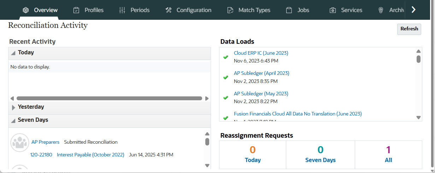Click the Match Types icon
The image size is (435, 173).
pos(230,10)
